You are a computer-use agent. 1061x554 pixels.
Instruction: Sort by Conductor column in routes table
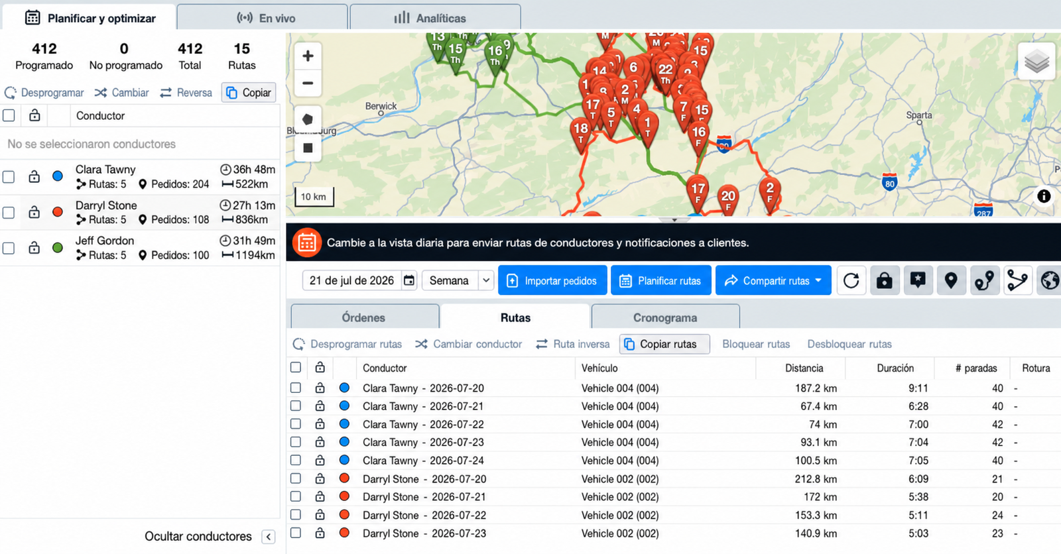[x=385, y=368]
